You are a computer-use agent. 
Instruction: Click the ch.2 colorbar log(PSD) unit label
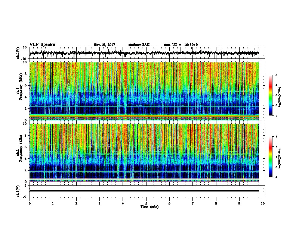(280, 158)
